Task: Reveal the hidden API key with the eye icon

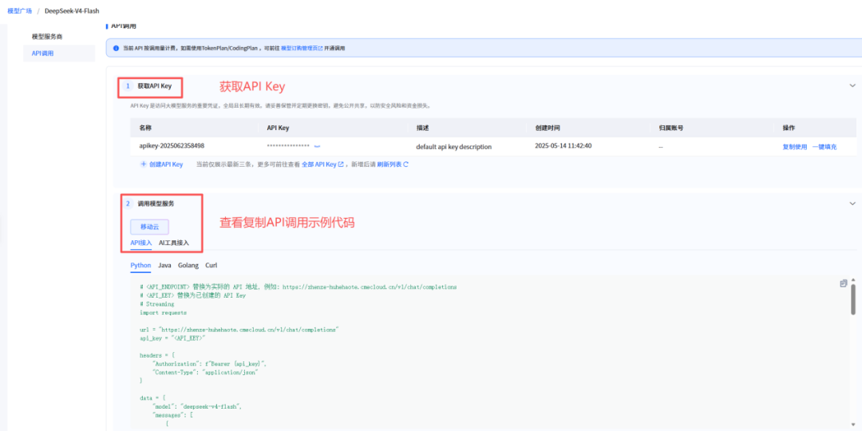Action: pyautogui.click(x=317, y=146)
